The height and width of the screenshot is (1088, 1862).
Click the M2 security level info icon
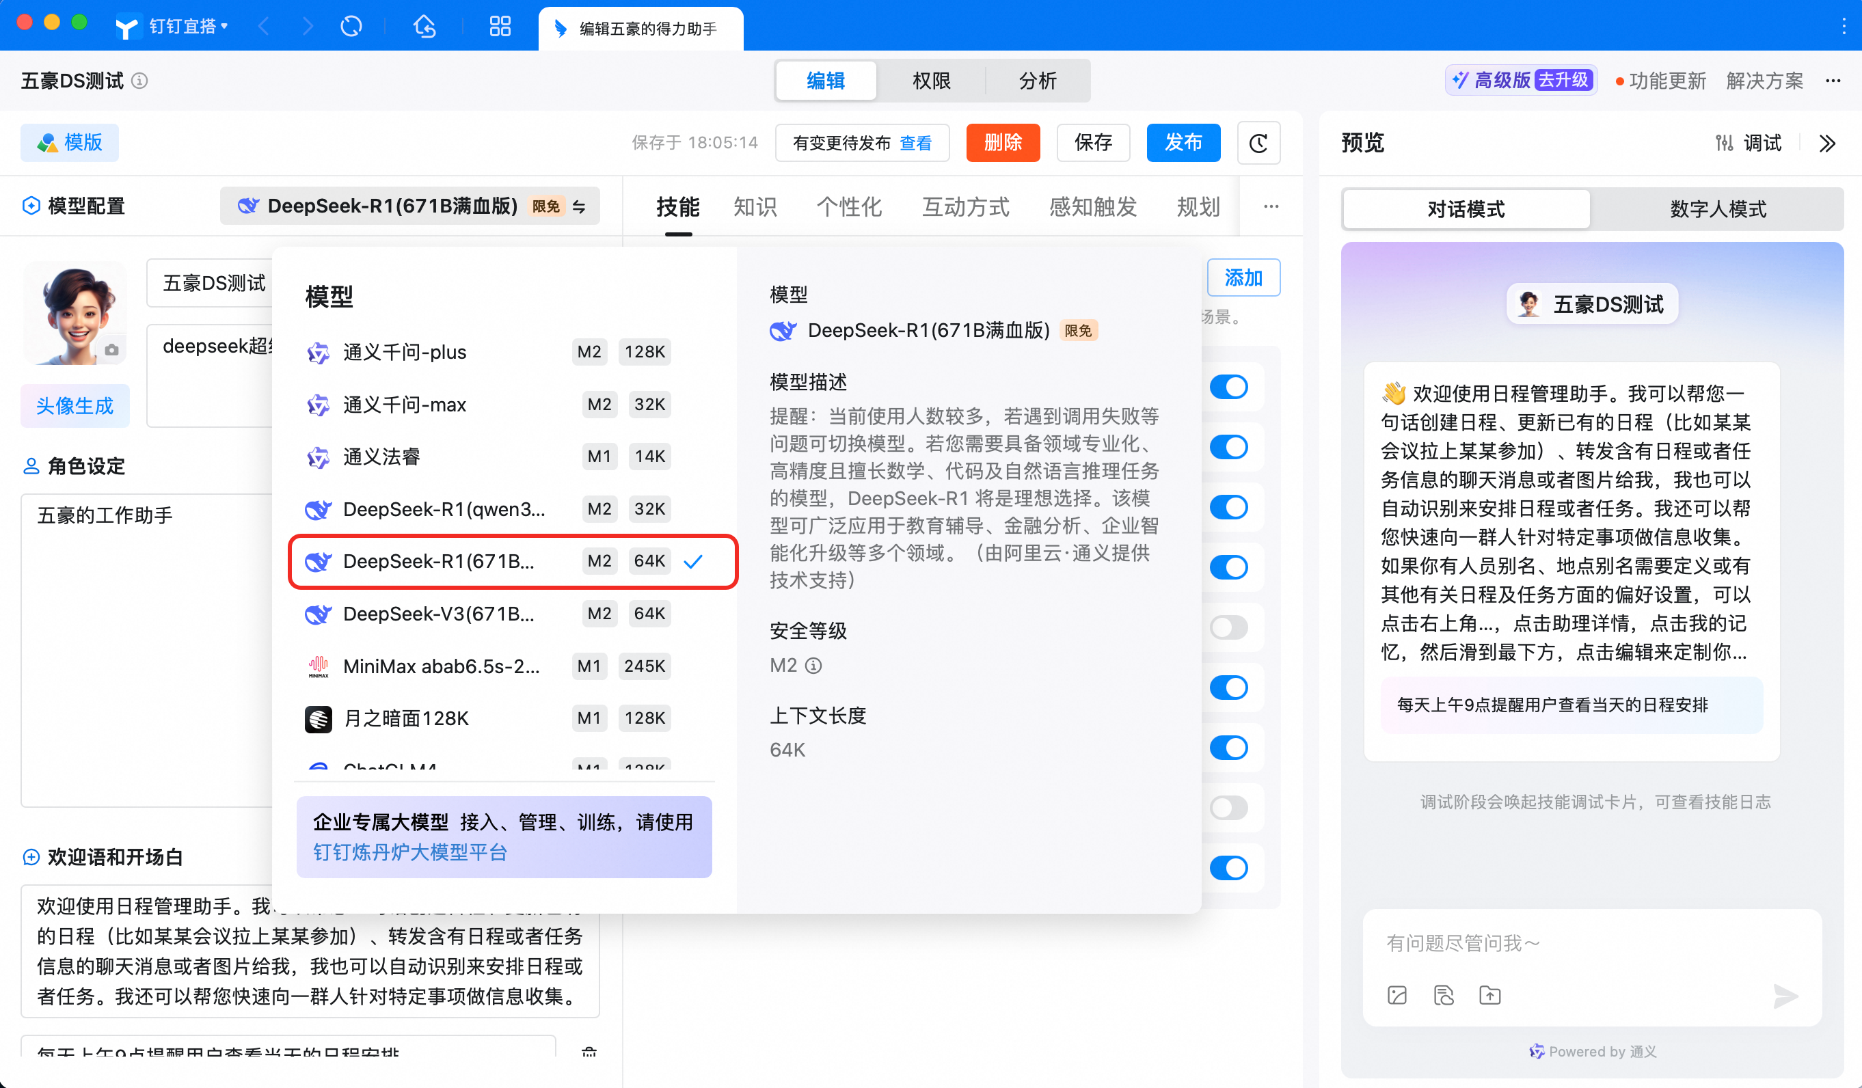point(813,666)
